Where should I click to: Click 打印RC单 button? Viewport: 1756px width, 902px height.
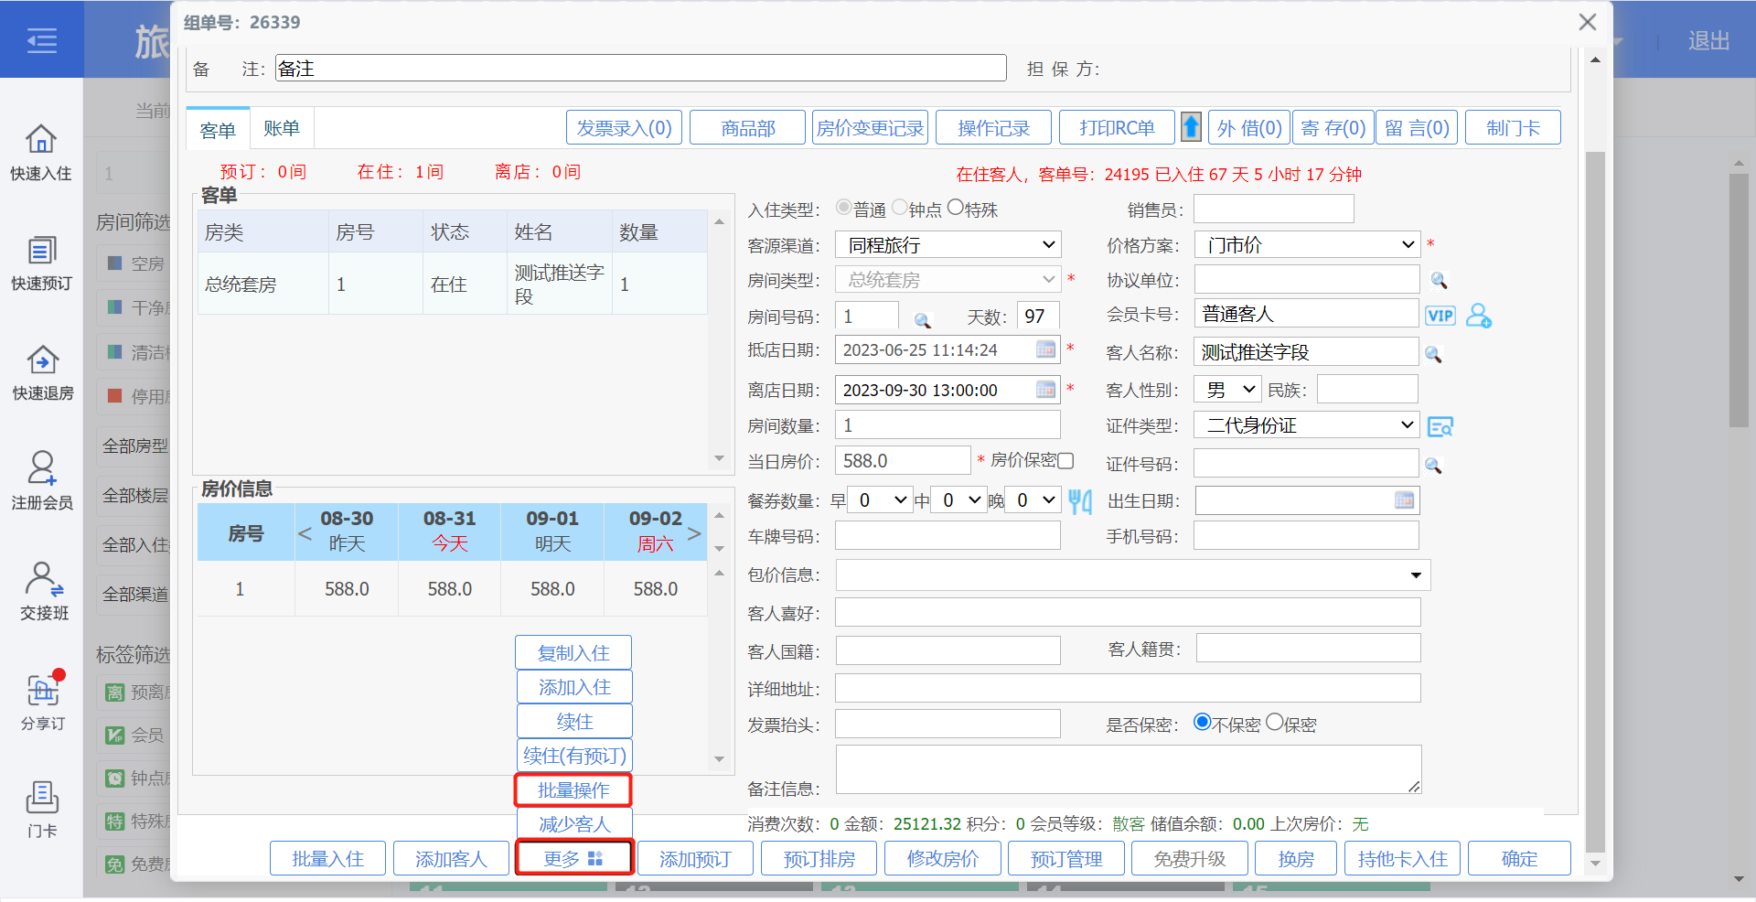1117,127
